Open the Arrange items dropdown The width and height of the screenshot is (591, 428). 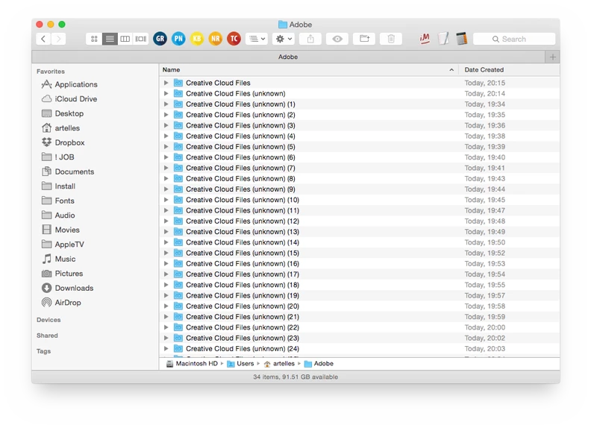257,39
